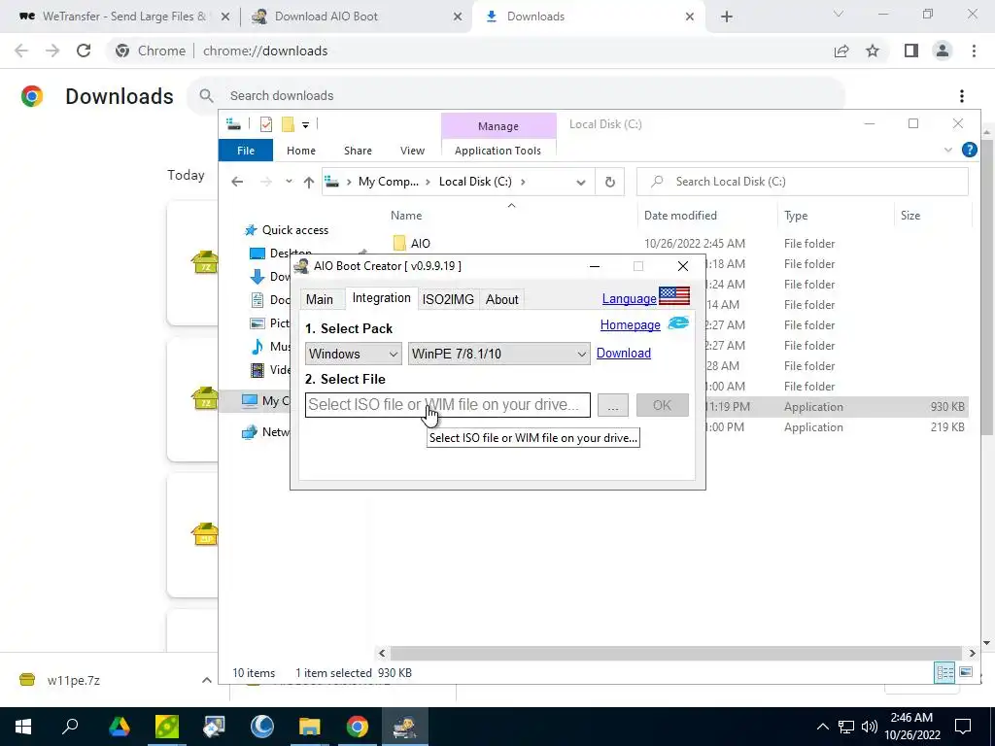Open Chrome tab search chevron
Viewport: 995px width, 746px height.
839,14
